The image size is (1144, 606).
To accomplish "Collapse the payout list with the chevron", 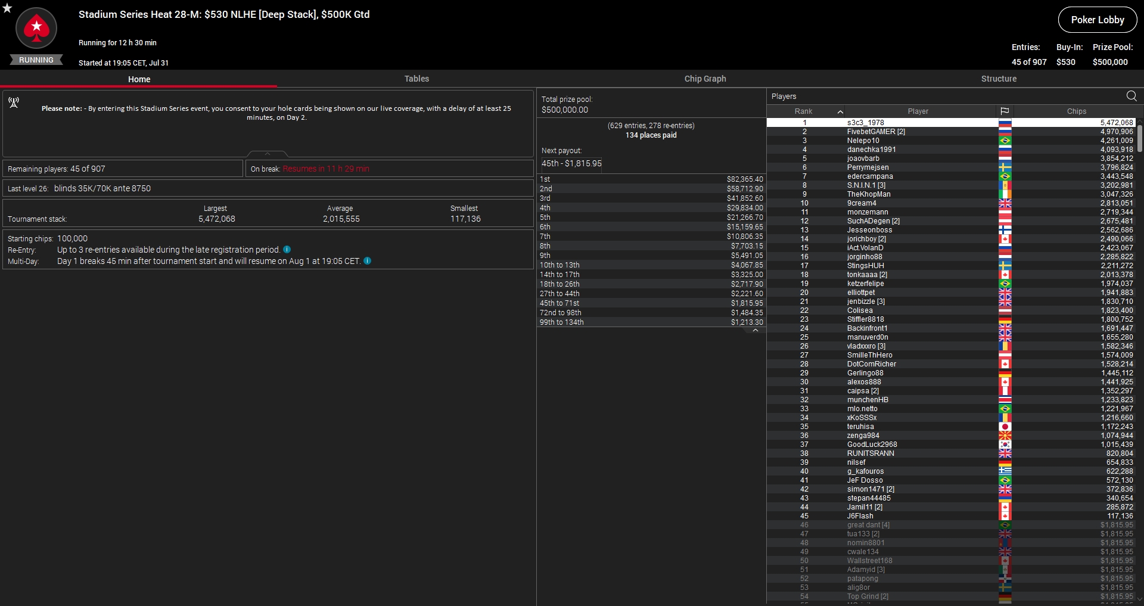I will (x=755, y=330).
